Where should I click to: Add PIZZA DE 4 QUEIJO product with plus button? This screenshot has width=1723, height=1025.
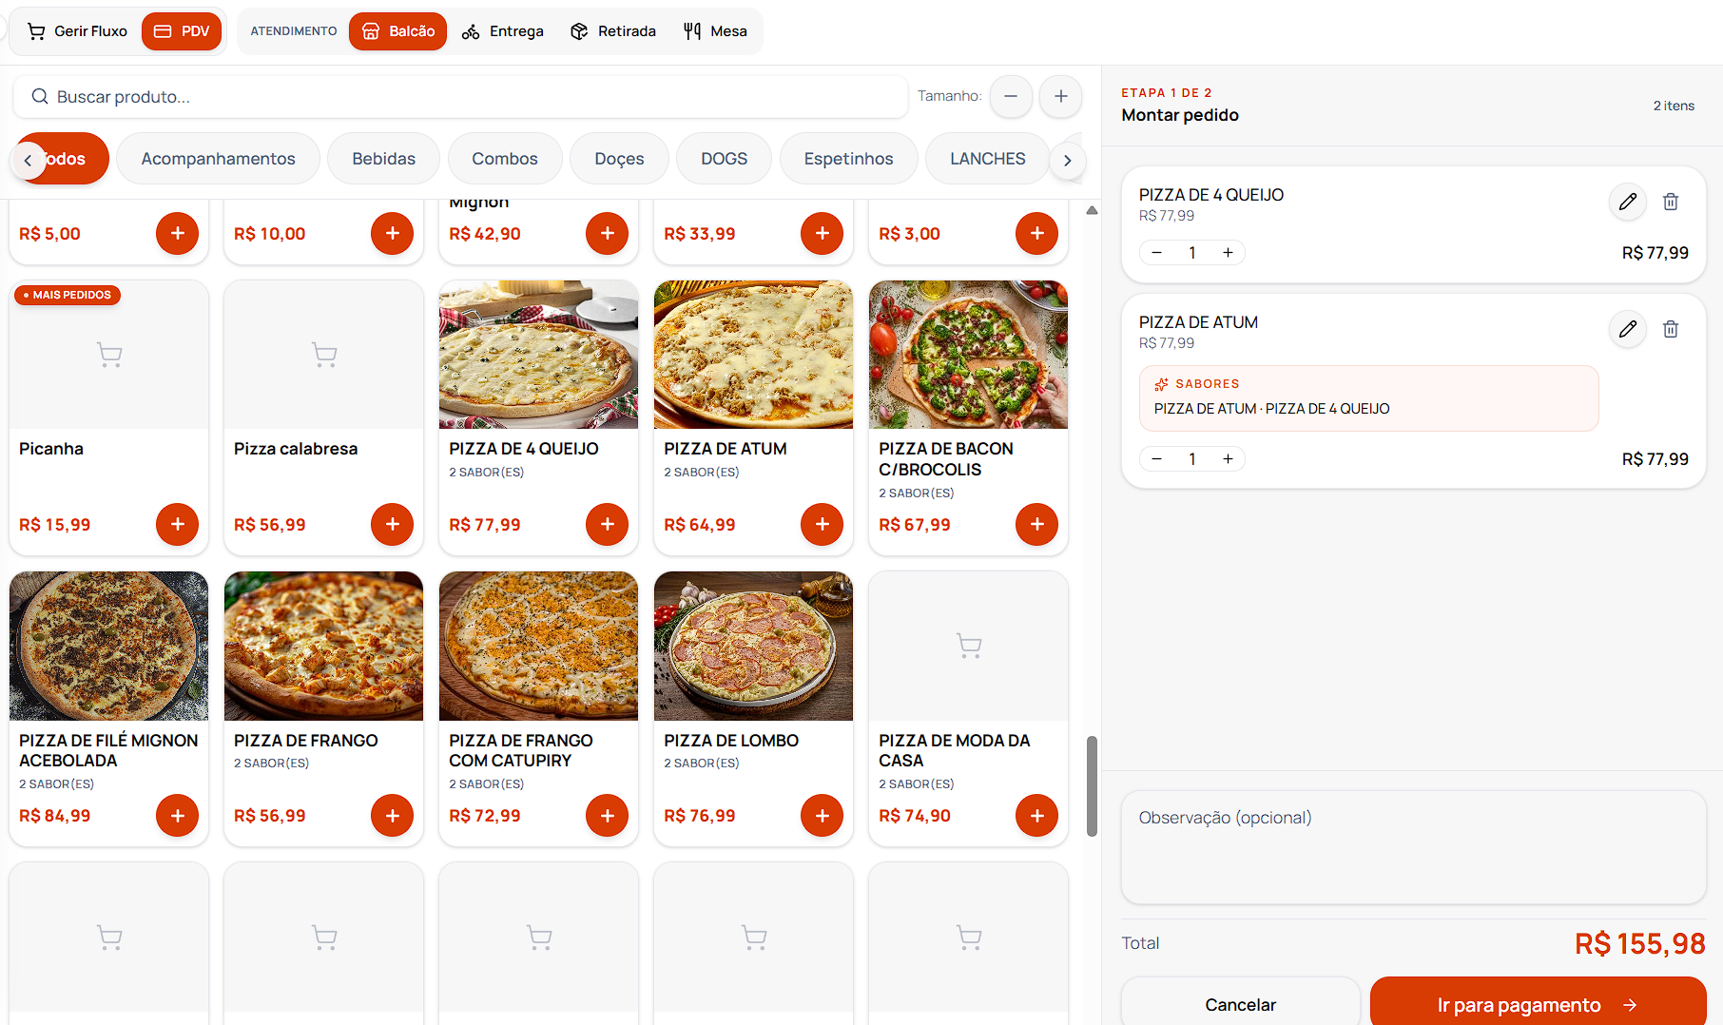point(608,524)
